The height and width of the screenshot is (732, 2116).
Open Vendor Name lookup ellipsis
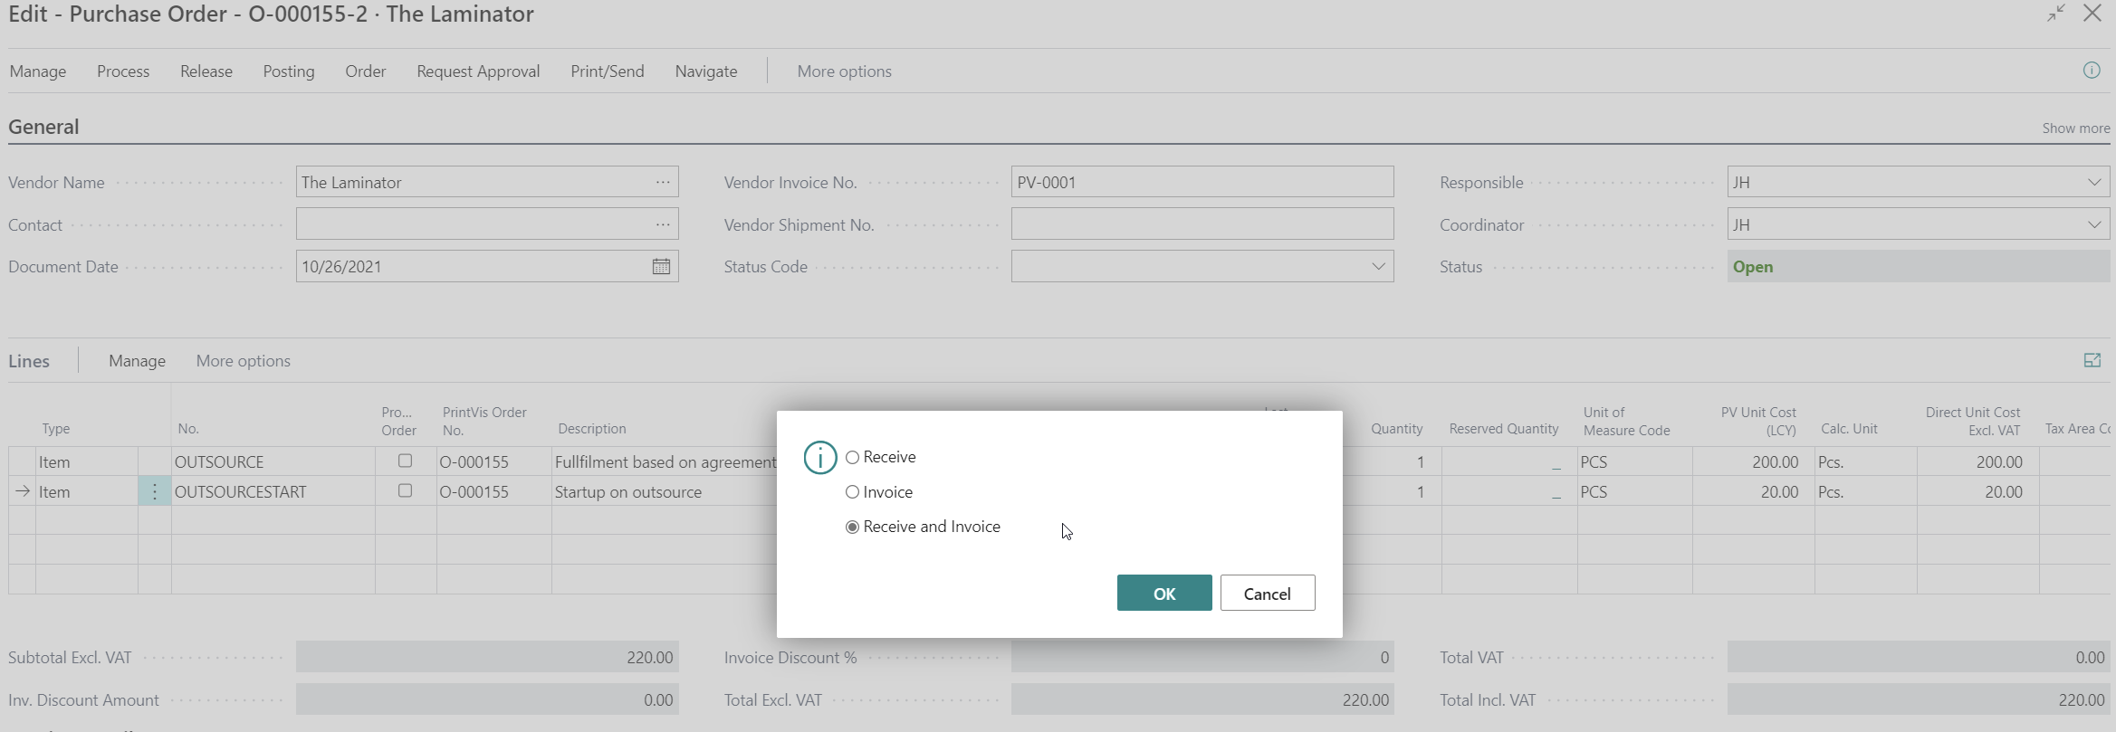[663, 182]
